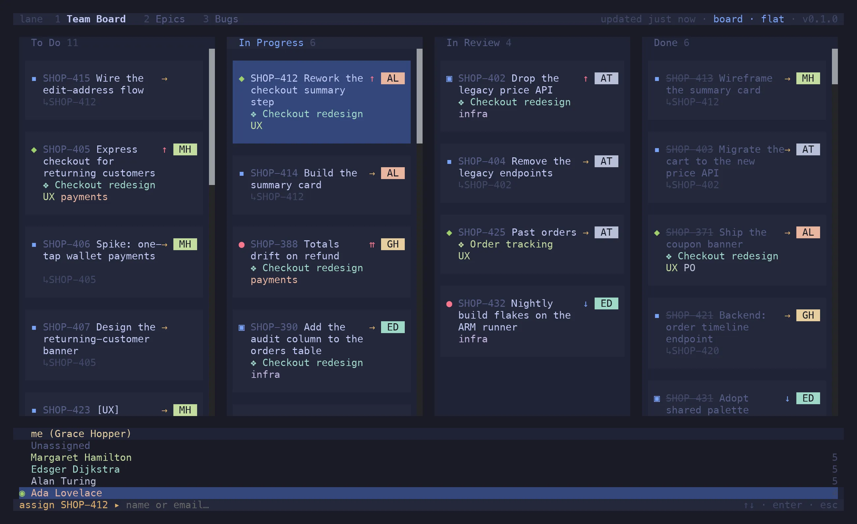Choose Edsger Dijkstra as assignee

point(428,469)
